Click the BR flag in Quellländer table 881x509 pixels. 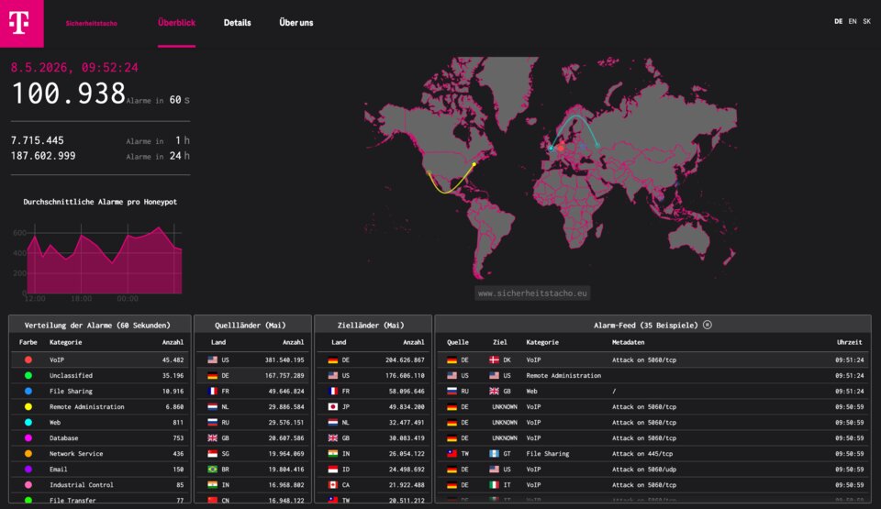click(212, 470)
